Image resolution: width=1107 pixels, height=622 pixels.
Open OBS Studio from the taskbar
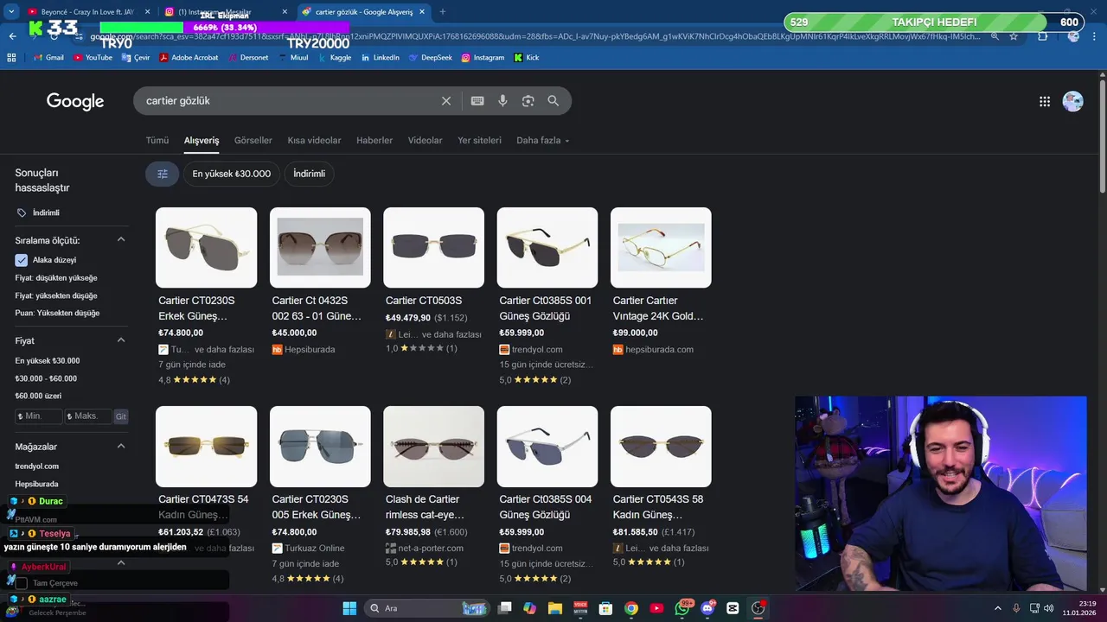(x=758, y=608)
